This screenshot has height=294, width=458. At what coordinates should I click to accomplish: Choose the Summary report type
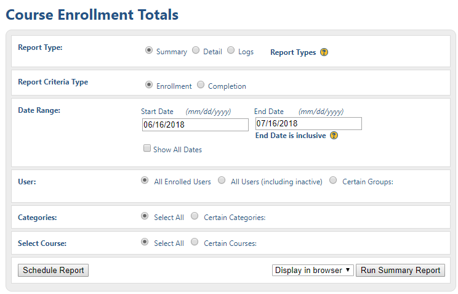pos(149,51)
